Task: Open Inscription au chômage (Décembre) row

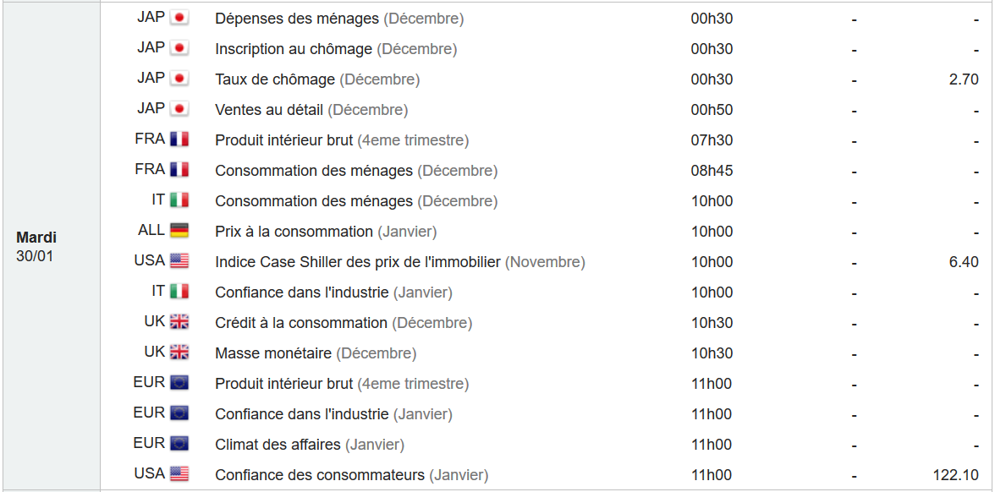Action: click(336, 49)
